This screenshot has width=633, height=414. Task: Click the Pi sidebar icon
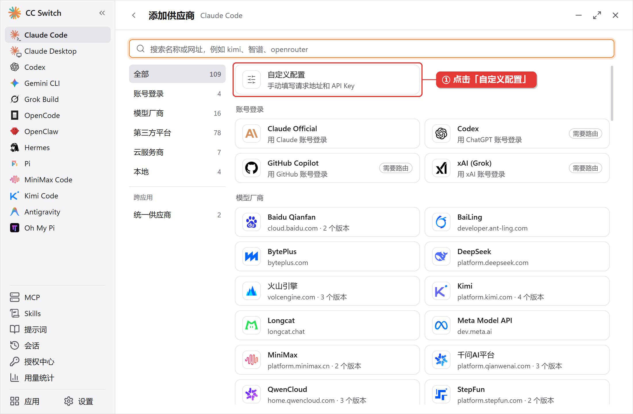(15, 164)
